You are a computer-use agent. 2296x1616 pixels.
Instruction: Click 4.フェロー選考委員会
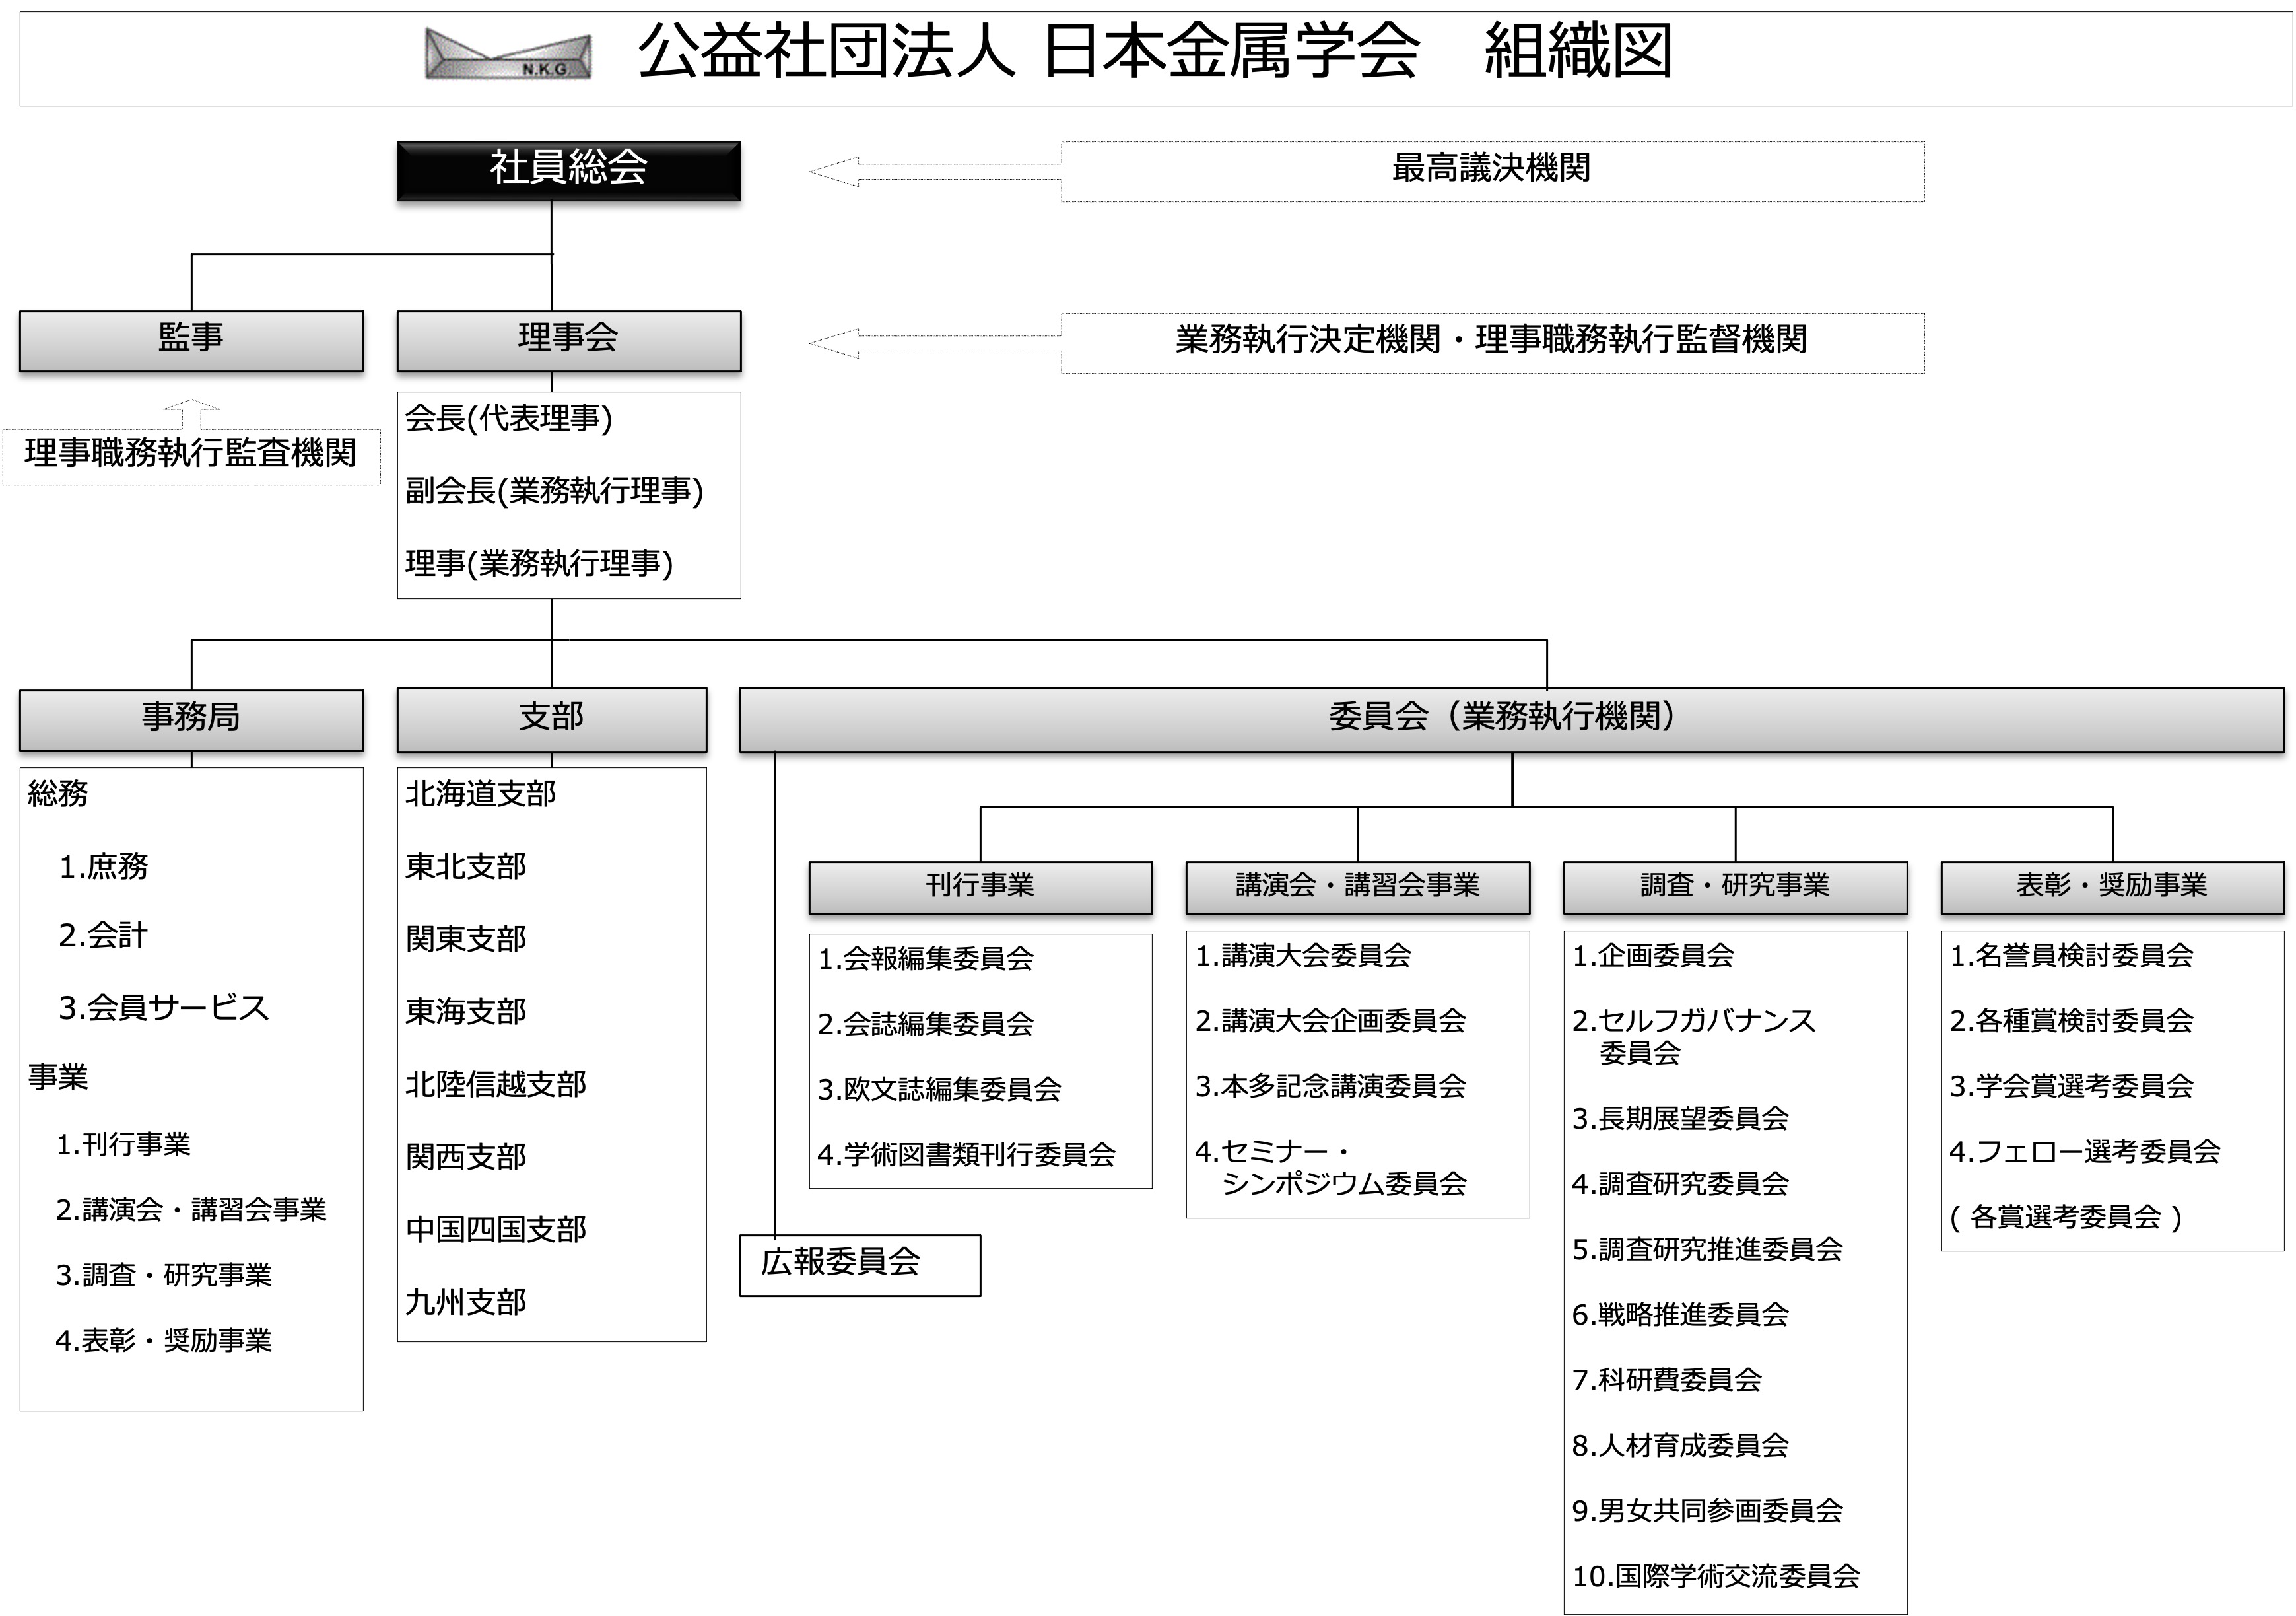2086,1152
